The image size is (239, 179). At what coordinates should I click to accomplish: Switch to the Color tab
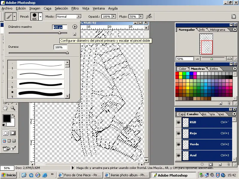coord(182,69)
